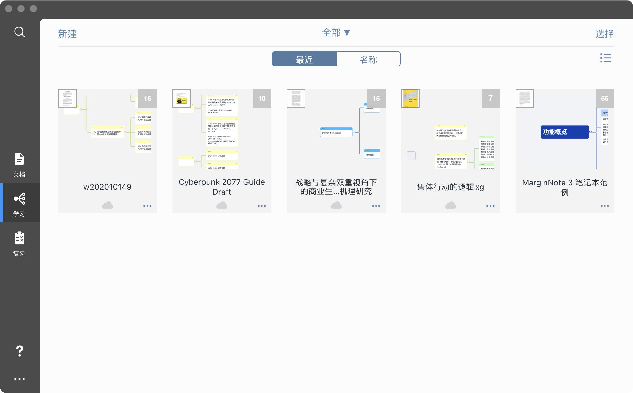Open help using the question mark icon
The image size is (633, 393).
click(x=19, y=351)
